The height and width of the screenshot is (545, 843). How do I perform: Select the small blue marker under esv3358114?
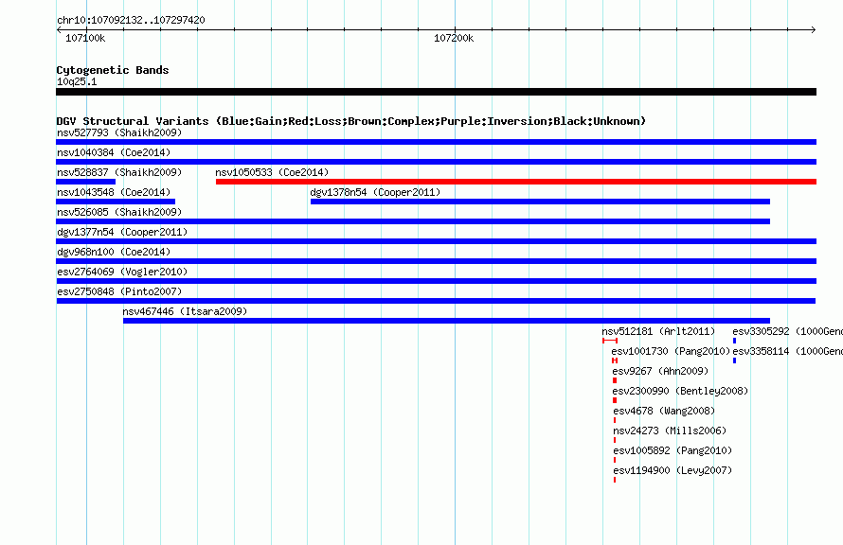click(734, 360)
